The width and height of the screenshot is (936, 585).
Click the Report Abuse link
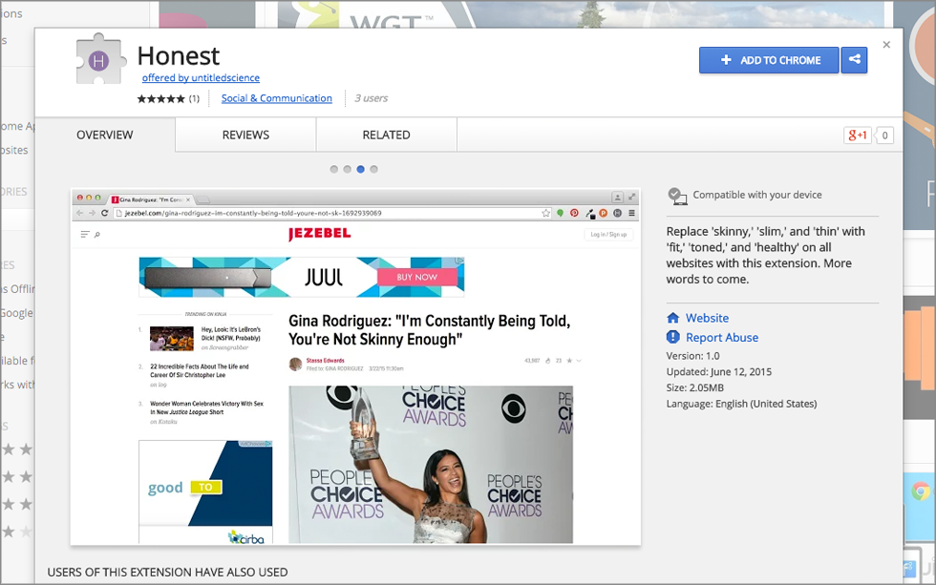click(x=722, y=338)
